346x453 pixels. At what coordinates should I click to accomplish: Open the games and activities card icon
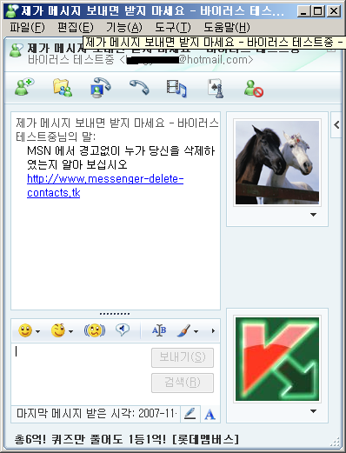pyautogui.click(x=216, y=88)
